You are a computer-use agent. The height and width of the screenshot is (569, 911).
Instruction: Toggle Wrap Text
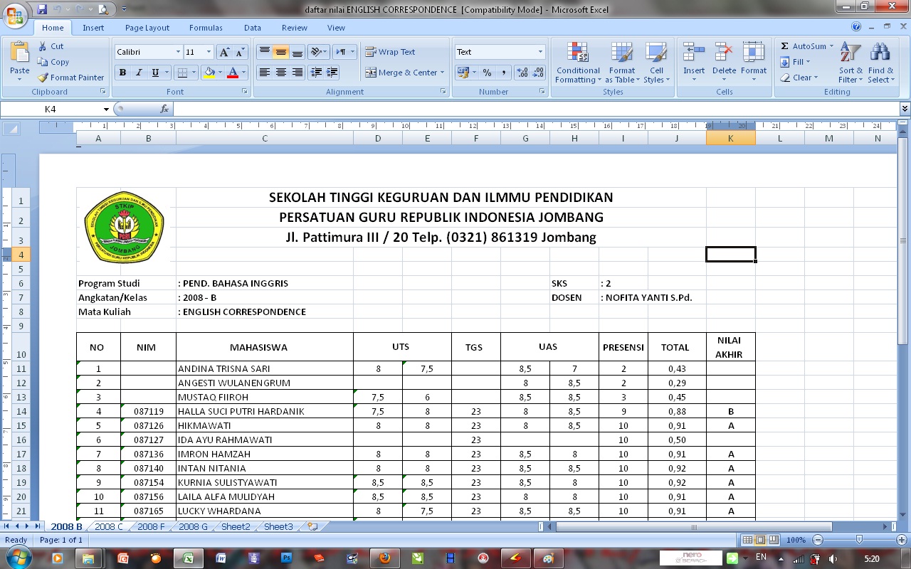click(390, 52)
